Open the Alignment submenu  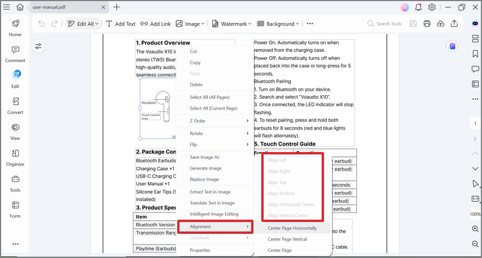point(215,226)
